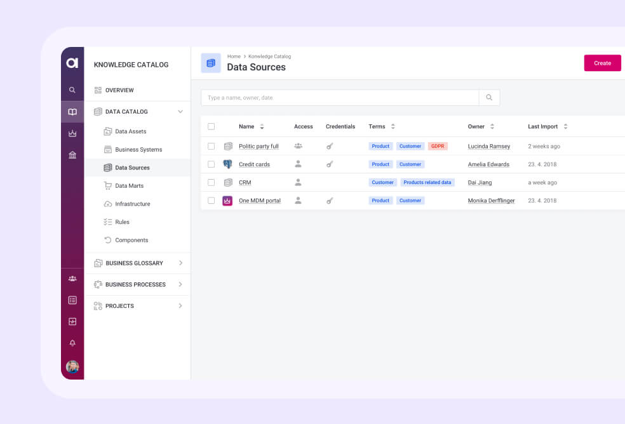This screenshot has height=424, width=625.
Task: Toggle the select-all checkbox in table header
Action: coord(212,126)
